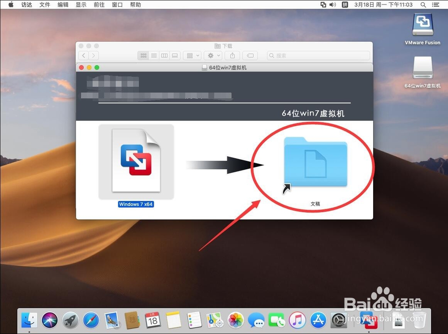Open the Trash from the Dock
448x334 pixels.
point(419,320)
